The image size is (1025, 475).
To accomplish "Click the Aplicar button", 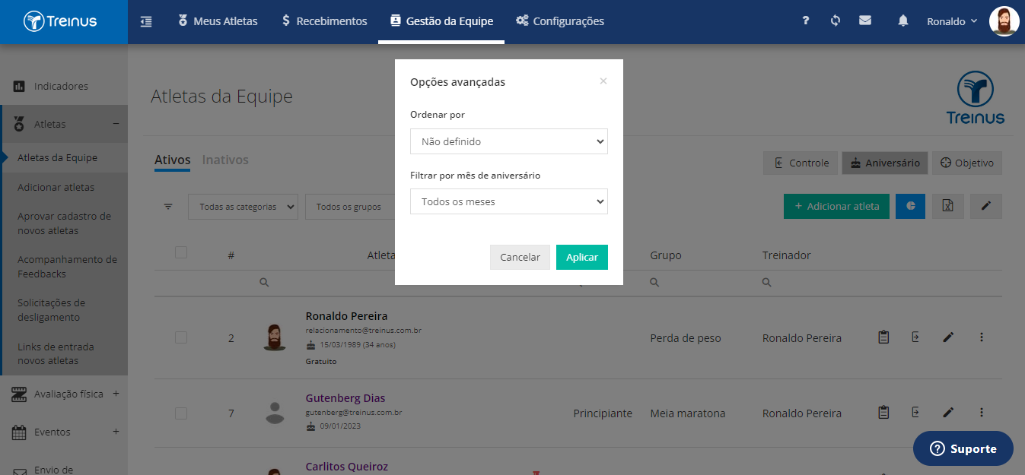I will pos(582,257).
